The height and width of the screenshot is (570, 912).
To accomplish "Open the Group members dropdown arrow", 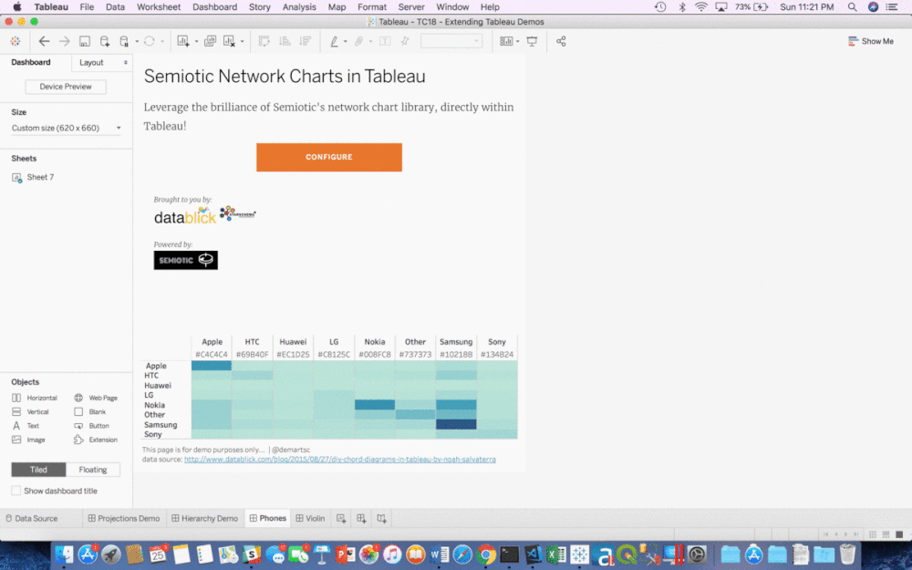I will point(370,41).
